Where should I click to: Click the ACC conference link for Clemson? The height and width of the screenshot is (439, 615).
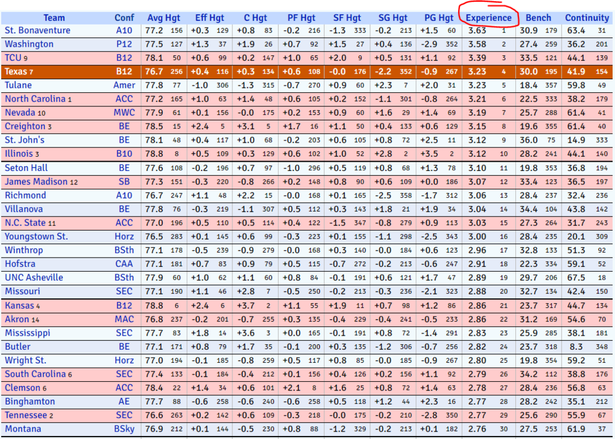pos(124,388)
